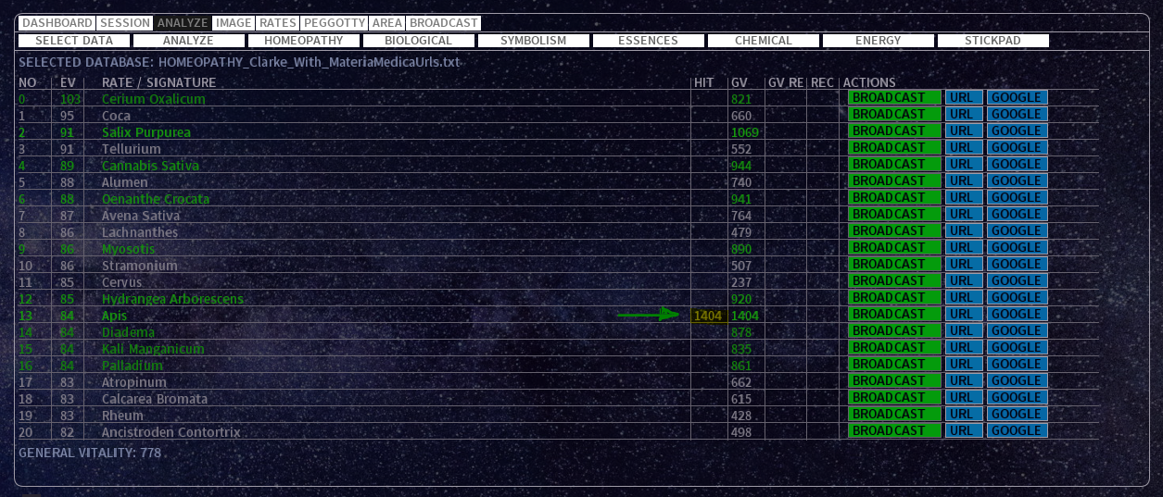
Task: Broadcast the Cerium Oxalicum rate
Action: tap(893, 98)
